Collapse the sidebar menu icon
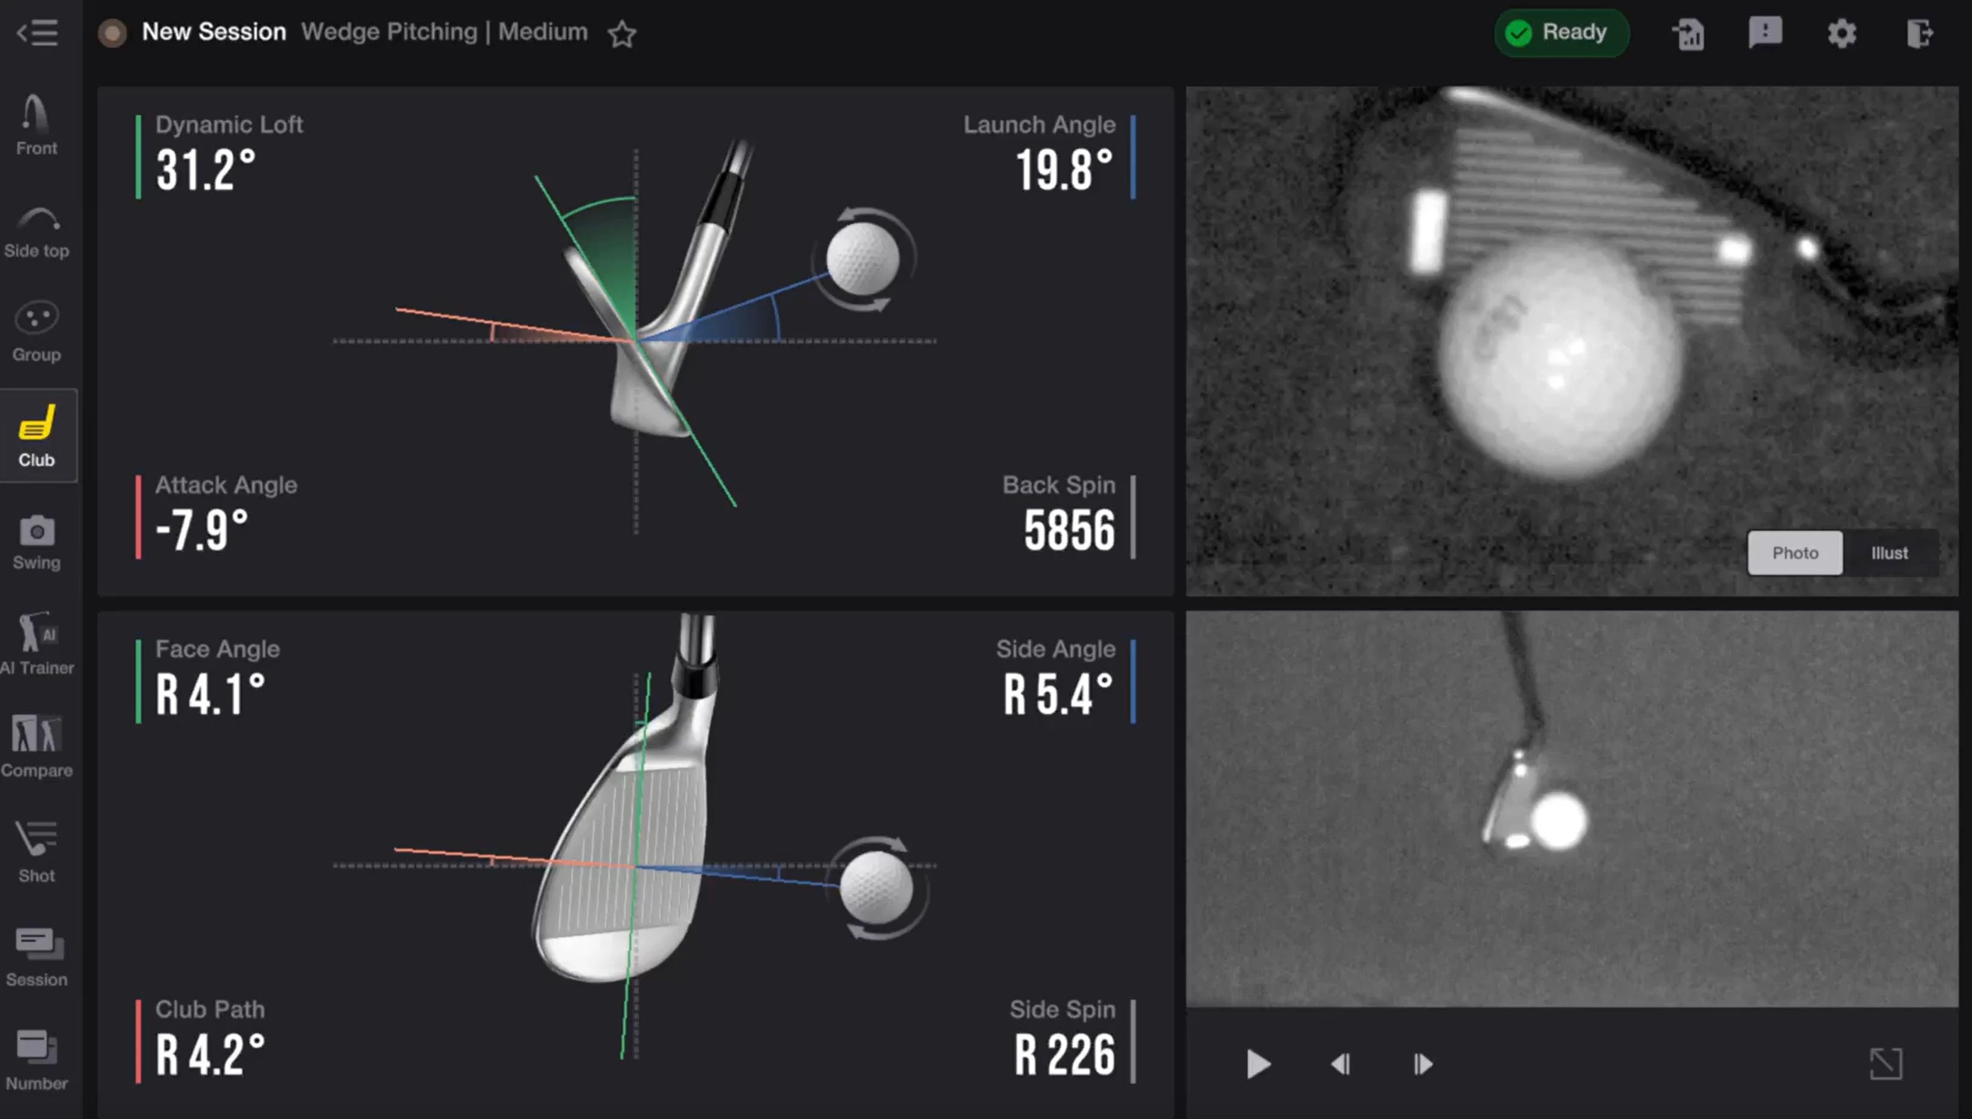This screenshot has height=1119, width=1972. click(37, 32)
